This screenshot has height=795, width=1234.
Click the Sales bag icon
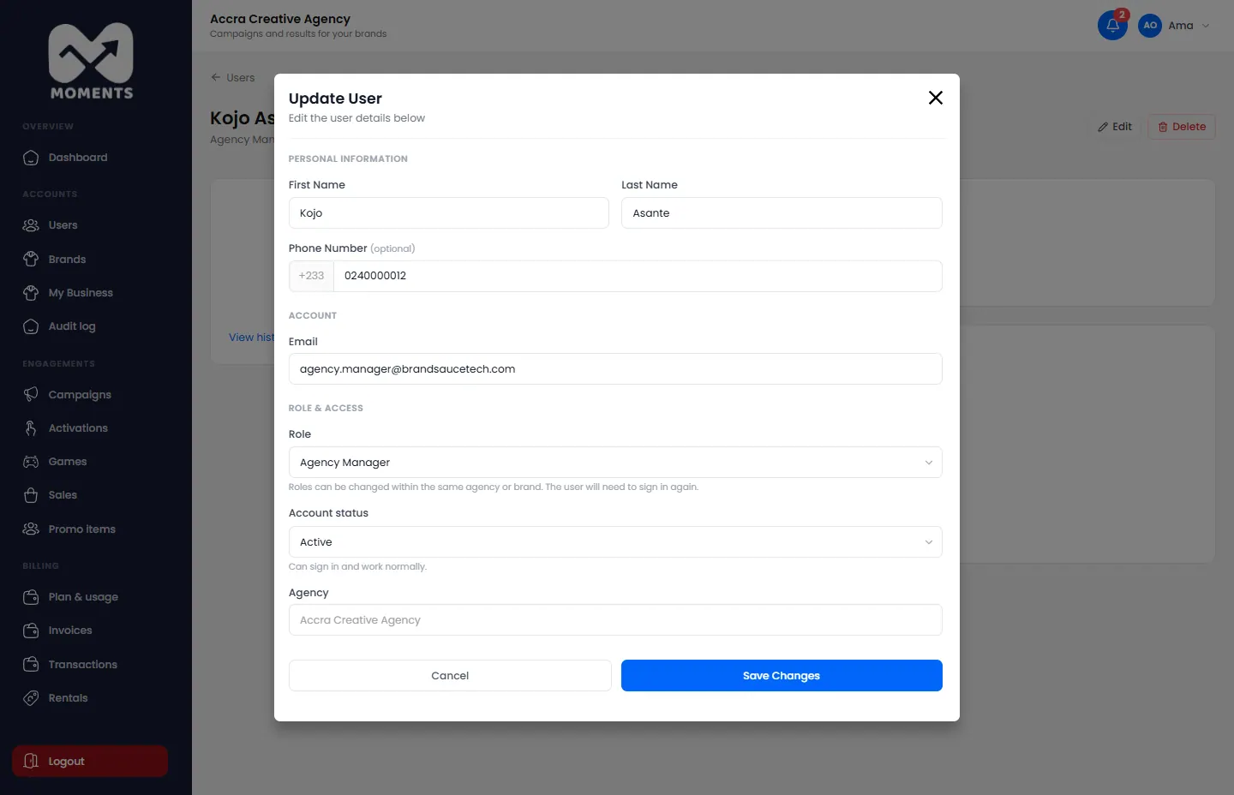click(31, 495)
